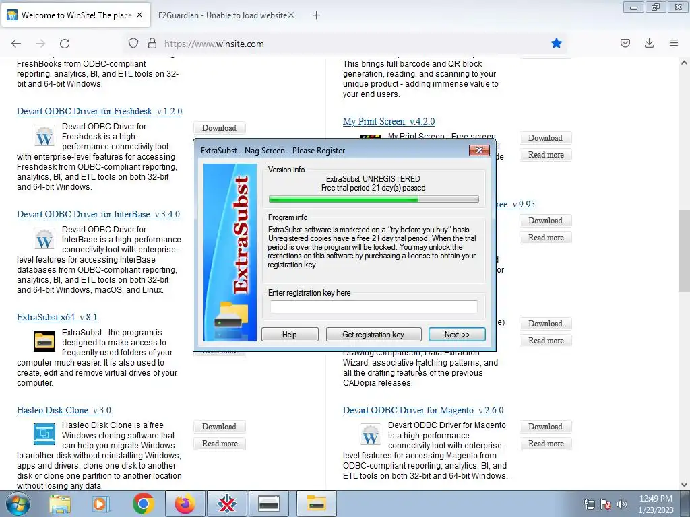This screenshot has height=517, width=690.
Task: Select the Welcome to WinSite tab
Action: click(x=76, y=15)
